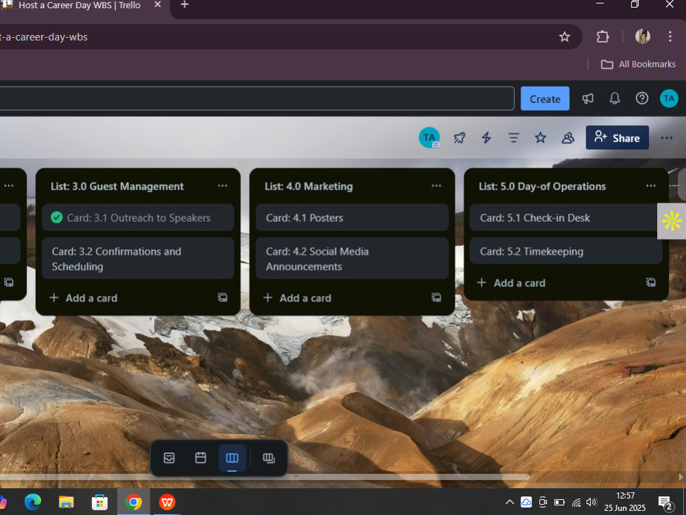The width and height of the screenshot is (686, 515).
Task: Open Automation lightning bolt icon
Action: point(486,138)
